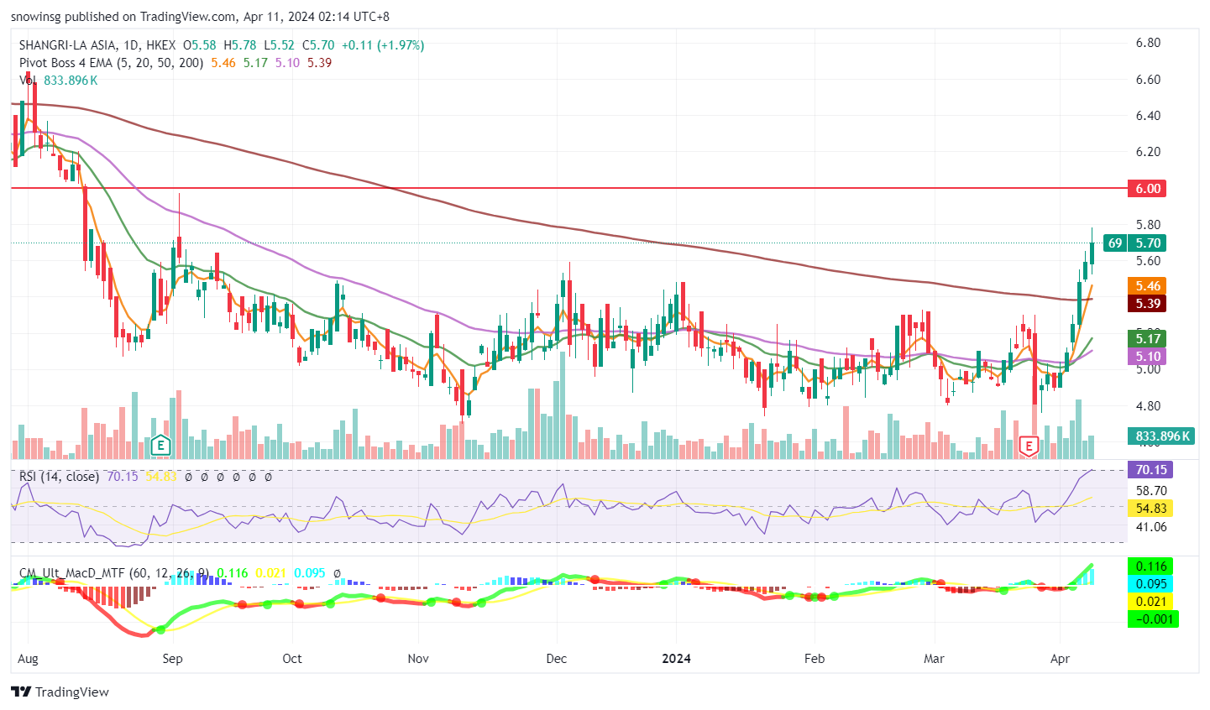Click the +0.11 (+1.97%) change value
1210x710 pixels.
[383, 45]
